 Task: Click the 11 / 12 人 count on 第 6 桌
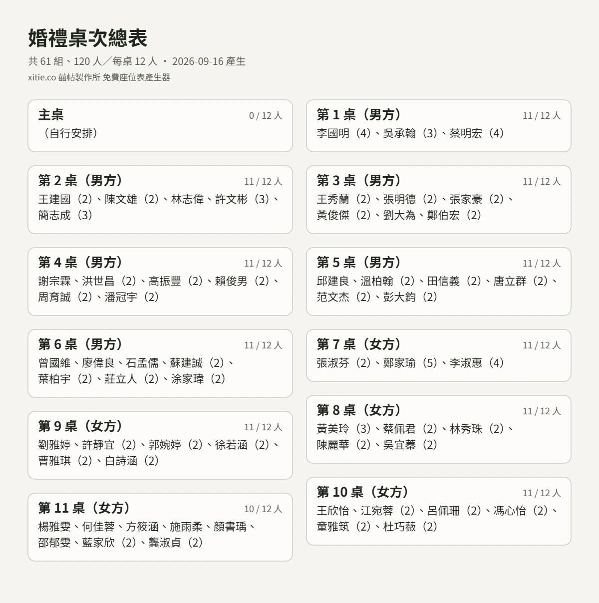point(263,345)
